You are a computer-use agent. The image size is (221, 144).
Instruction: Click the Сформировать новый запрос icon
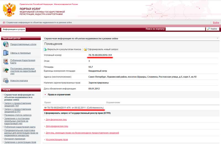click(85, 49)
